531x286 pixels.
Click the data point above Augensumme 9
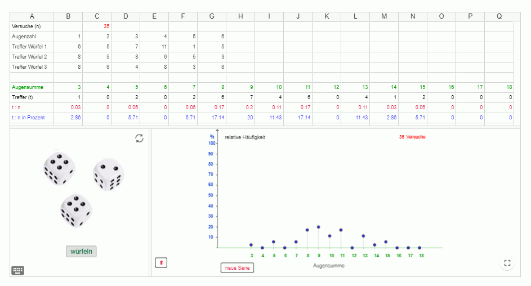click(319, 227)
